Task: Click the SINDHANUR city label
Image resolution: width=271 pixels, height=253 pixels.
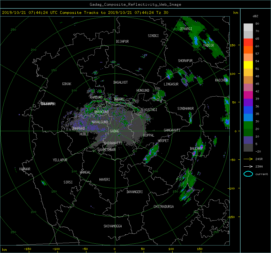Action: coord(185,109)
